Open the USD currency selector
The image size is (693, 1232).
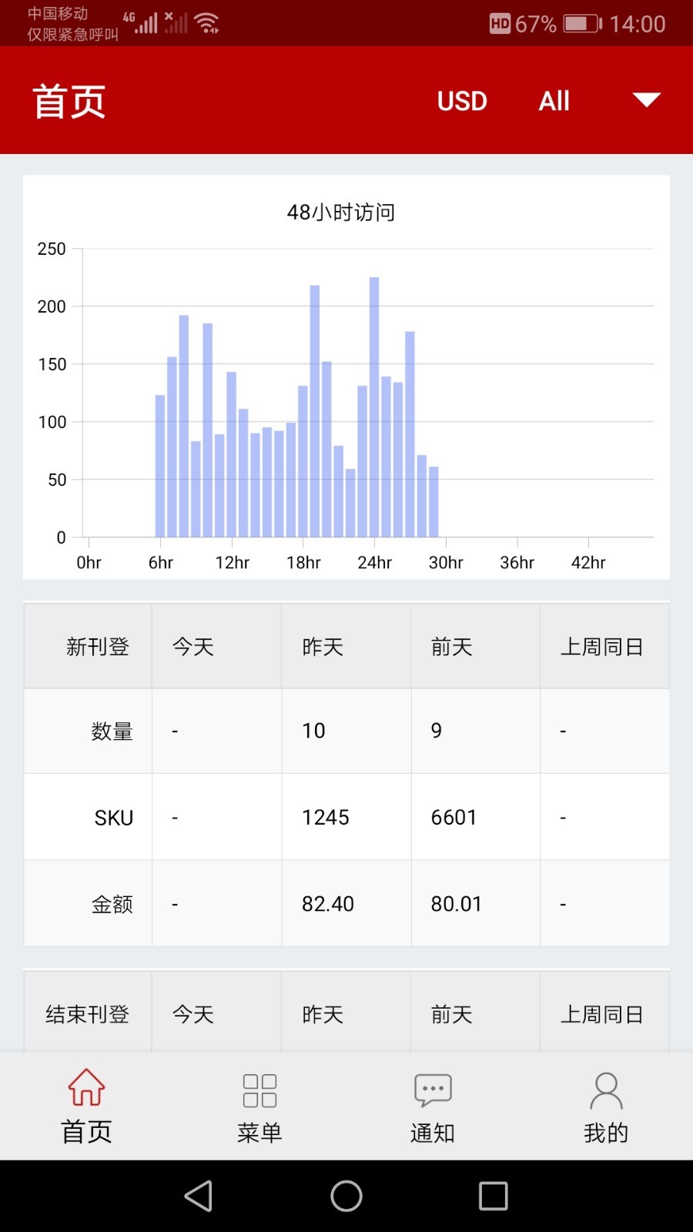462,101
